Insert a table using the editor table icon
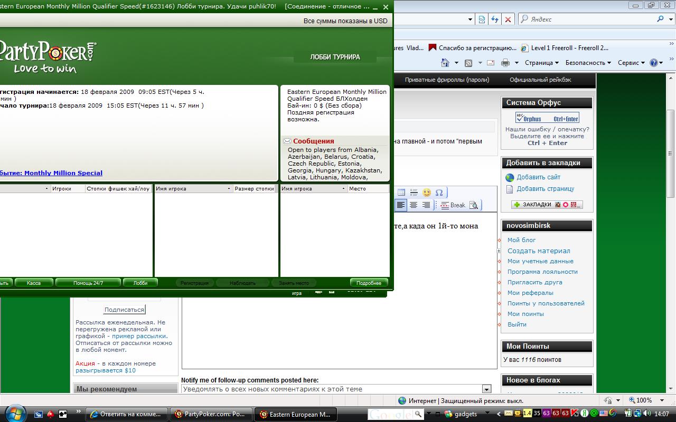The image size is (676, 422). (x=401, y=193)
